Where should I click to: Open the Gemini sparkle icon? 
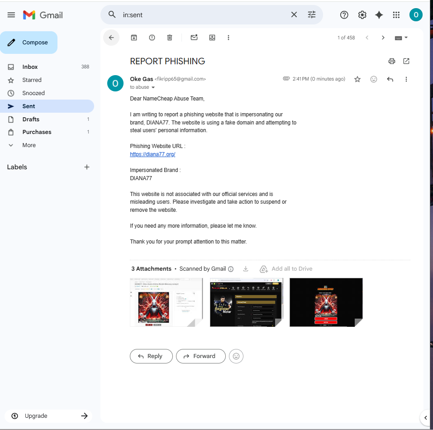coord(379,15)
